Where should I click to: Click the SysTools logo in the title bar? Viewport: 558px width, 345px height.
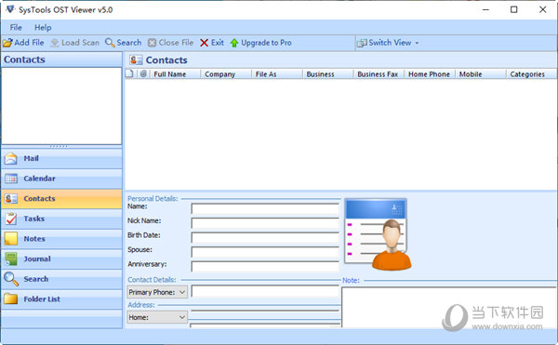point(10,9)
